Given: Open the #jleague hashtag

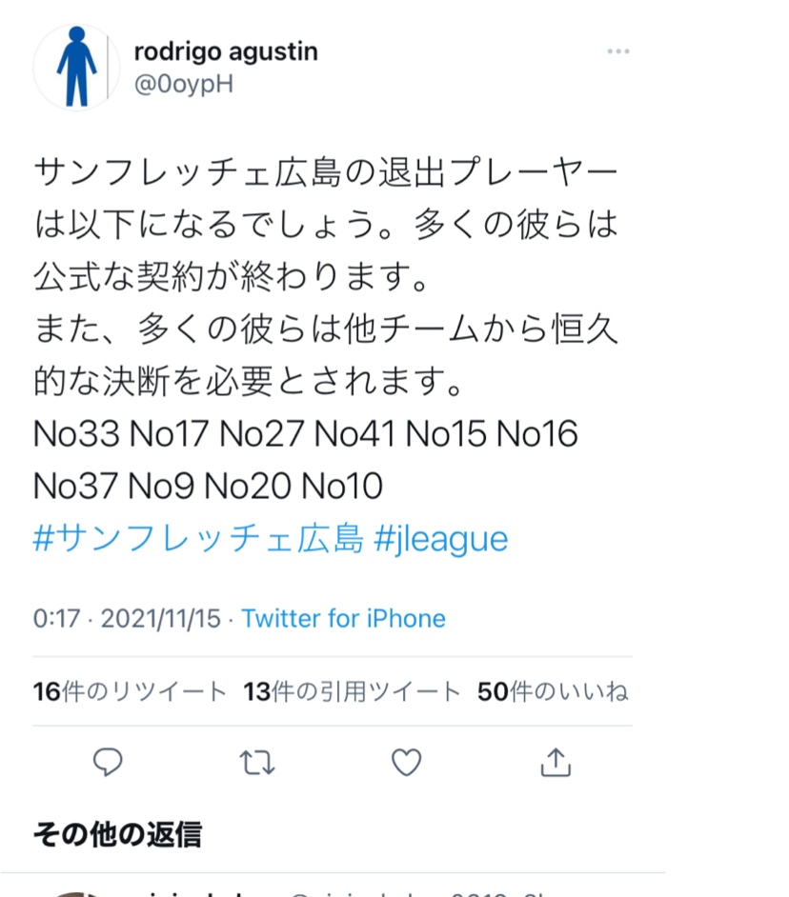Looking at the screenshot, I should tap(441, 540).
